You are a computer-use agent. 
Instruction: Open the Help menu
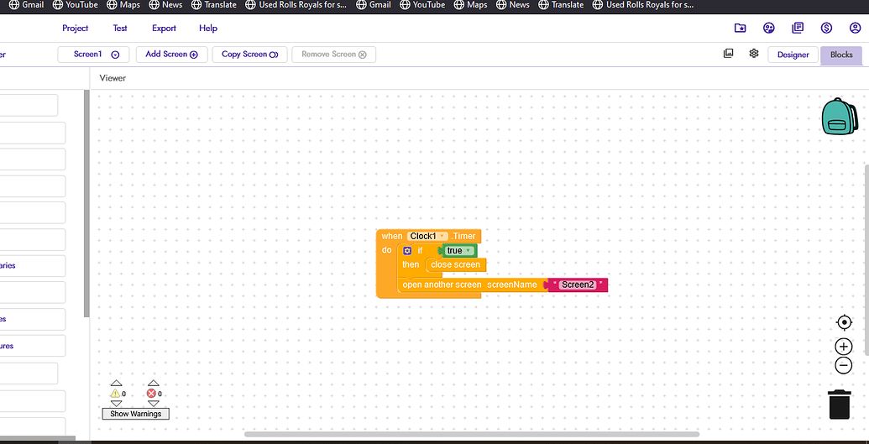click(x=208, y=29)
